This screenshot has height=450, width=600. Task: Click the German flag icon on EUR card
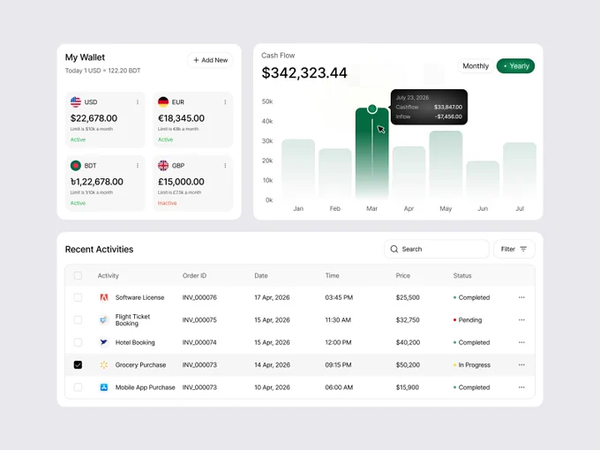point(163,101)
